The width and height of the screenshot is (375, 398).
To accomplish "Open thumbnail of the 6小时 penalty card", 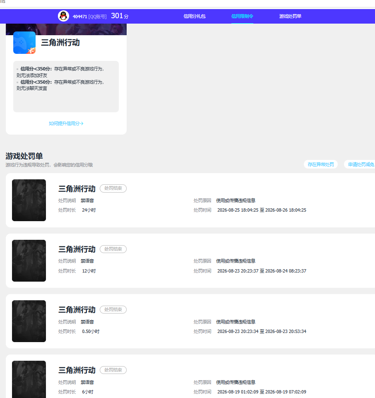I will click(29, 379).
